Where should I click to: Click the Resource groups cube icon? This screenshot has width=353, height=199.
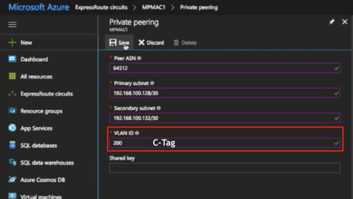[12, 111]
